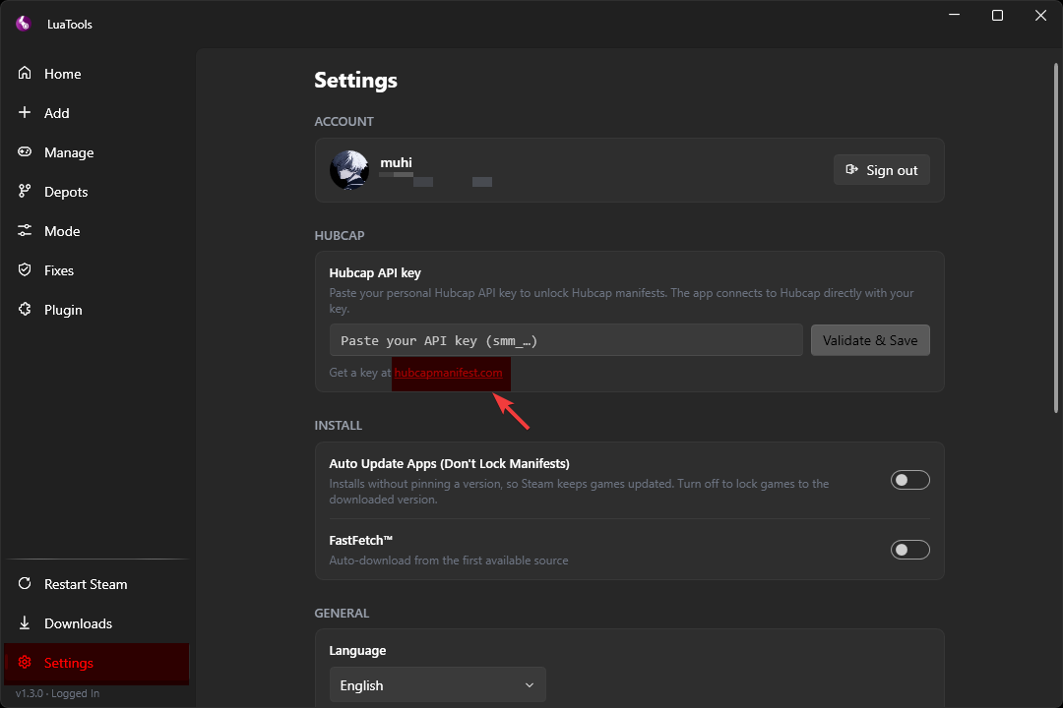Viewport: 1063px width, 708px height.
Task: Click Validate & Save button
Action: 870,340
